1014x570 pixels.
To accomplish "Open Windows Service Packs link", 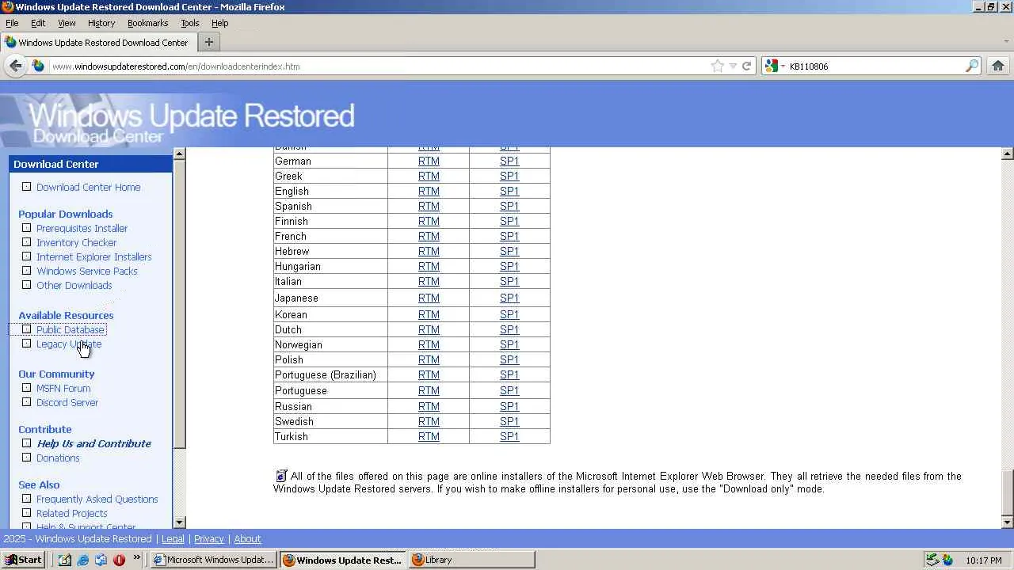I will [x=86, y=272].
